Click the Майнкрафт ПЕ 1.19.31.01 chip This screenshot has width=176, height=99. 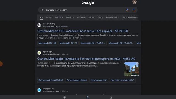tap(93, 43)
